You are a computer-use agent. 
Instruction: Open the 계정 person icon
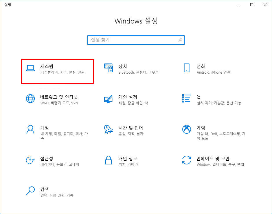(x=30, y=129)
